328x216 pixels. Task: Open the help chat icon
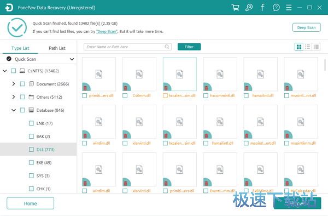tap(276, 8)
